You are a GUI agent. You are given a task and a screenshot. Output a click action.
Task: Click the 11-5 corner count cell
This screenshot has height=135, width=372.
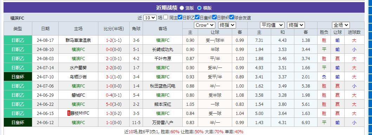pos(136,123)
